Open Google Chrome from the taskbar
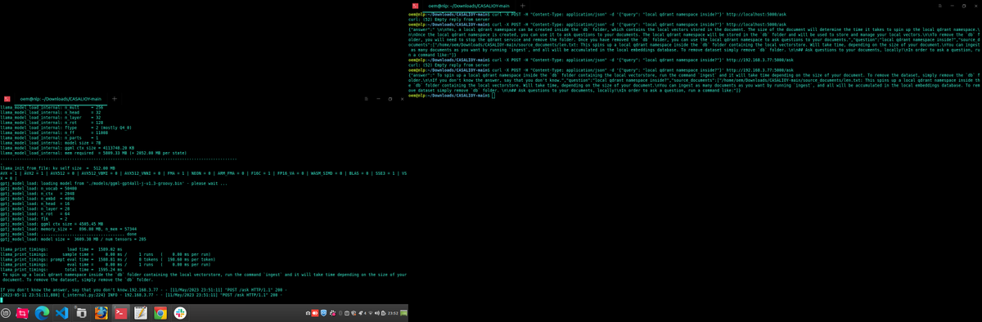This screenshot has width=982, height=322. (160, 313)
